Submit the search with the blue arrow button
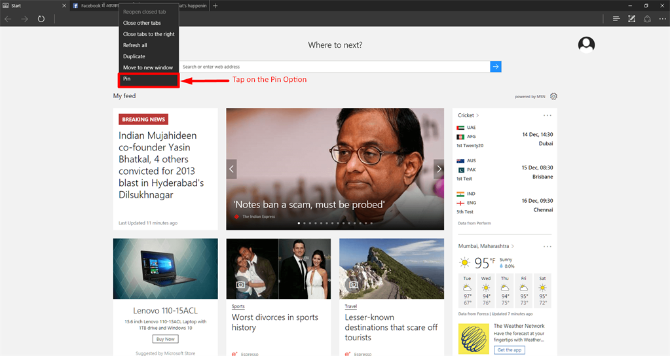 point(496,67)
